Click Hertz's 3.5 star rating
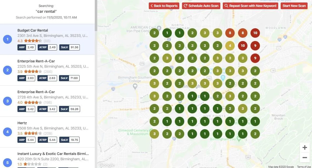 (x=33, y=133)
